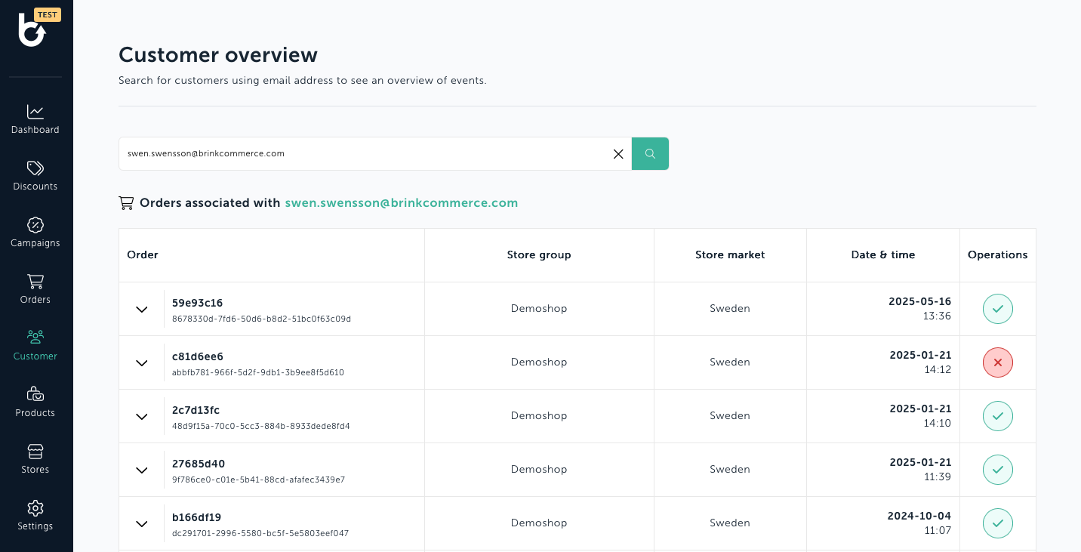Expand order b166df19 row
1081x552 pixels.
coord(141,524)
